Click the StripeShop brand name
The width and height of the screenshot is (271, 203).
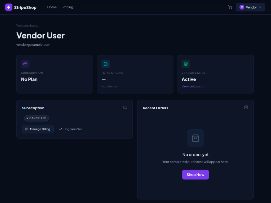tap(25, 7)
